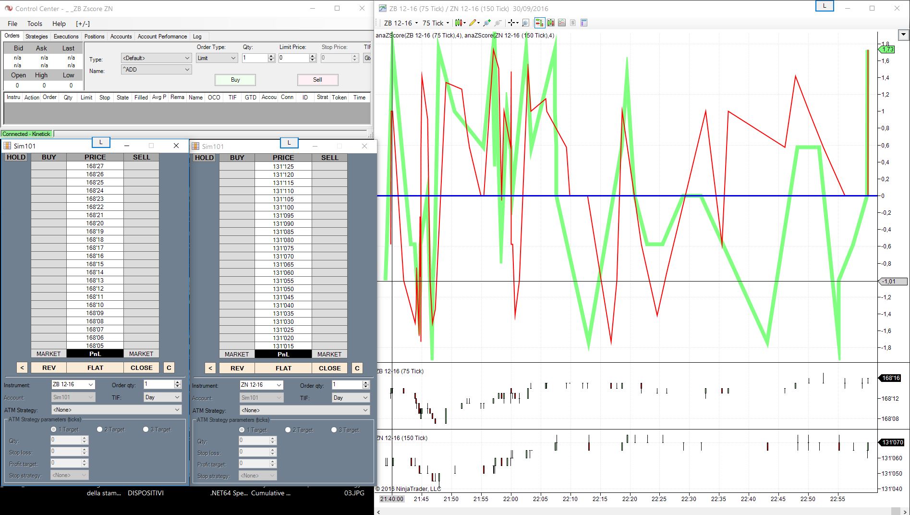Open Instrument dropdown in ZB SuperDOM
The width and height of the screenshot is (910, 515).
pos(73,384)
